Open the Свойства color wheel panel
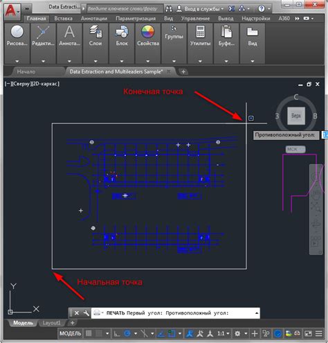The width and height of the screenshot is (328, 343). pos(148,43)
